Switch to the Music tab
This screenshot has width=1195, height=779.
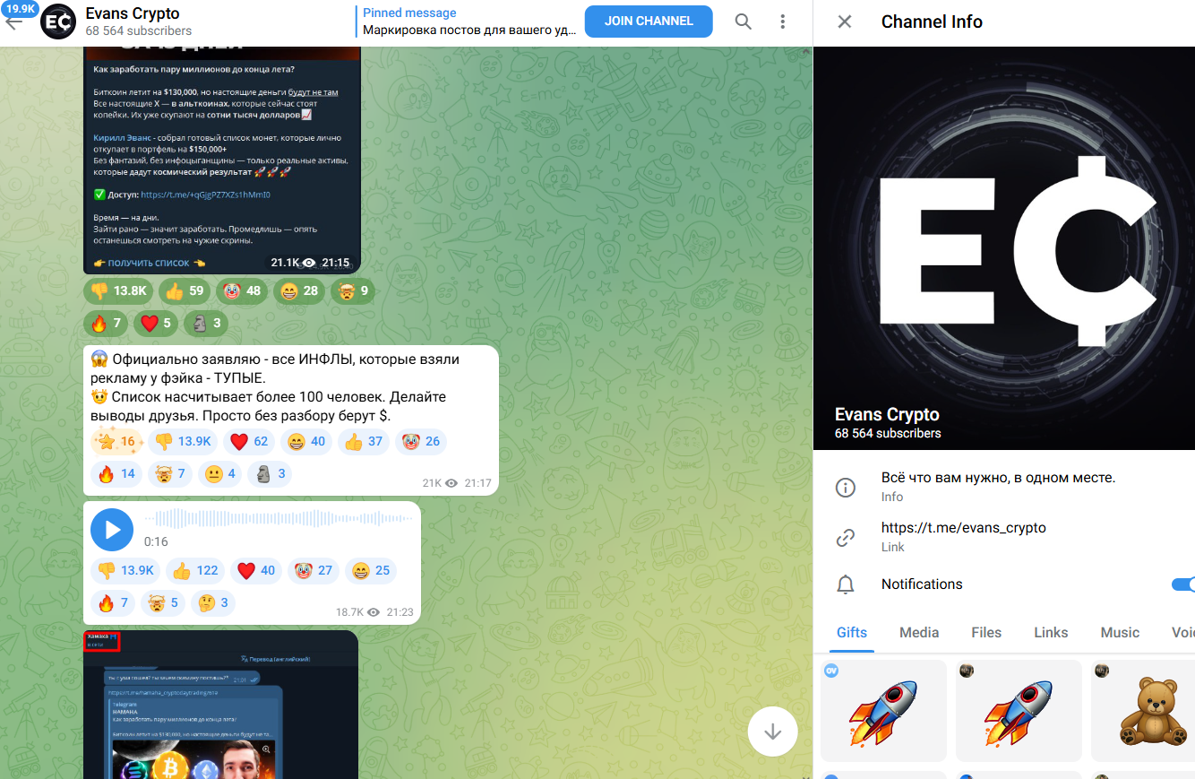coord(1120,632)
